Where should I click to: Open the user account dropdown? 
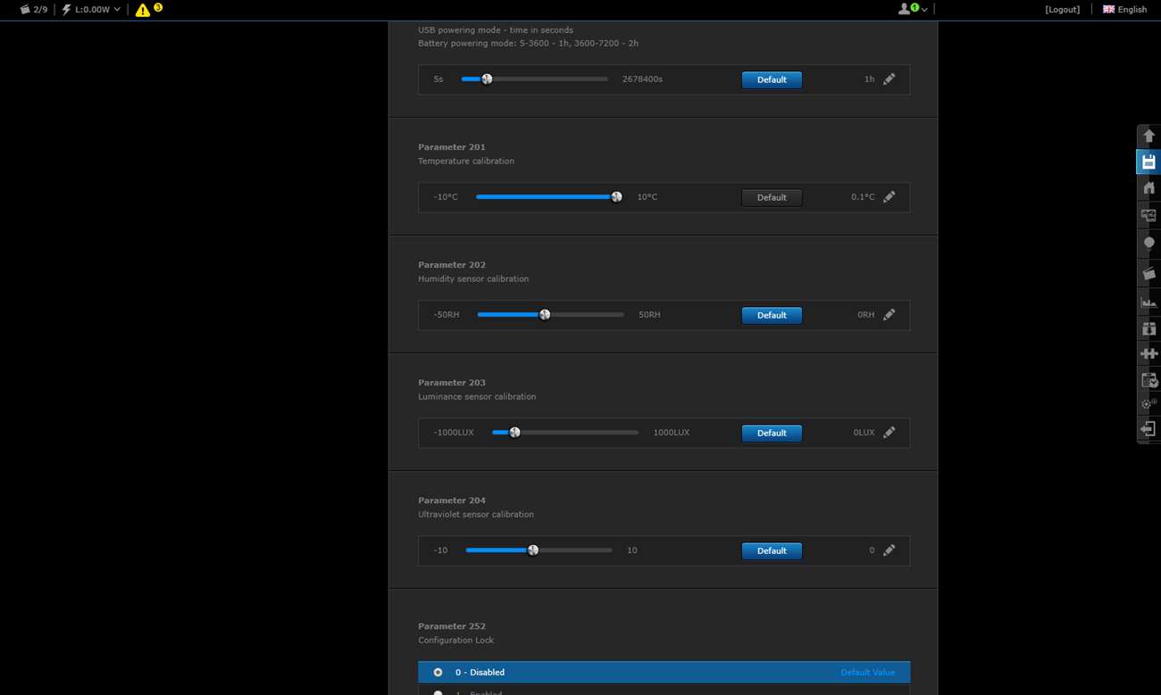click(912, 9)
